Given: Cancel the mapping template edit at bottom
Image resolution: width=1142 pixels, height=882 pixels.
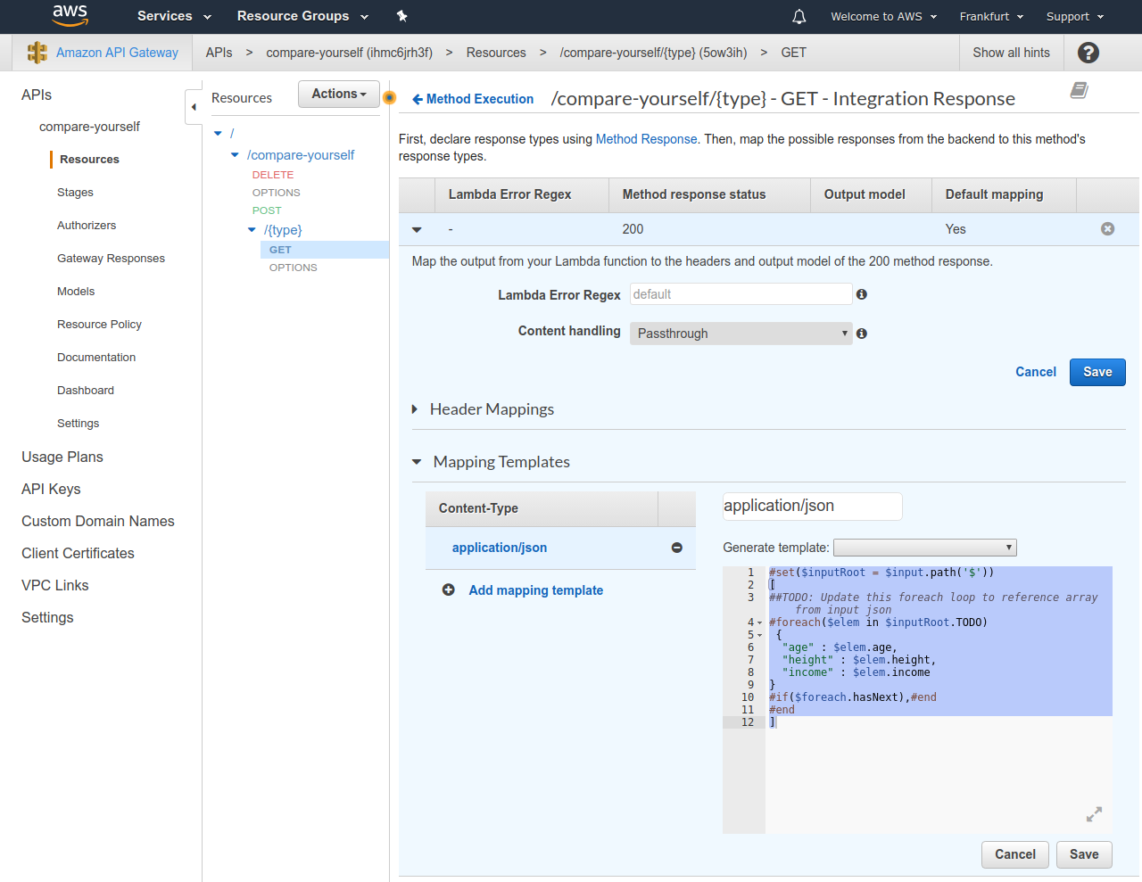Looking at the screenshot, I should [x=1015, y=854].
